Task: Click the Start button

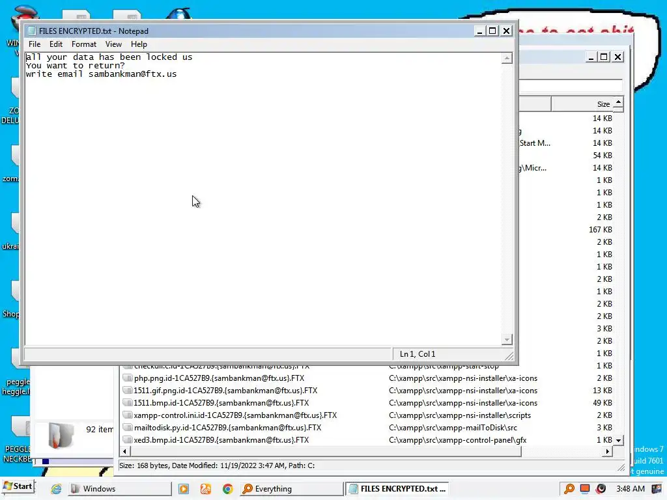Action: [x=18, y=486]
